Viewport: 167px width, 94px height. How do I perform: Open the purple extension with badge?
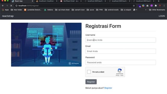pyautogui.click(x=139, y=6)
